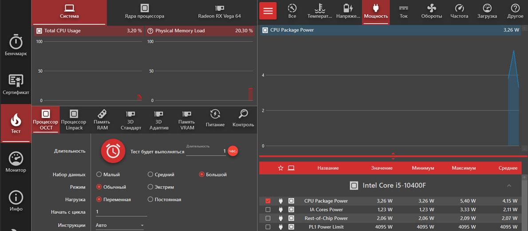Sort by Значение column header
The height and width of the screenshot is (231, 528).
[382, 168]
